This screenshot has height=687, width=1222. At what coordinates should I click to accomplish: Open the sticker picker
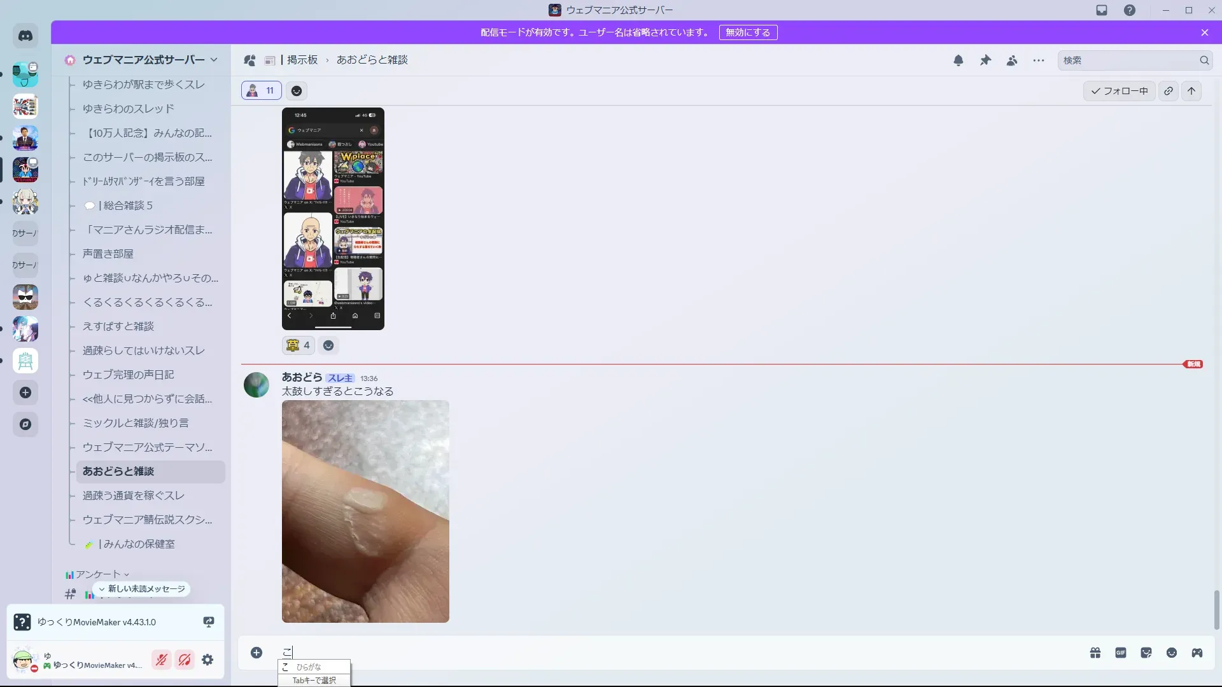tap(1146, 653)
